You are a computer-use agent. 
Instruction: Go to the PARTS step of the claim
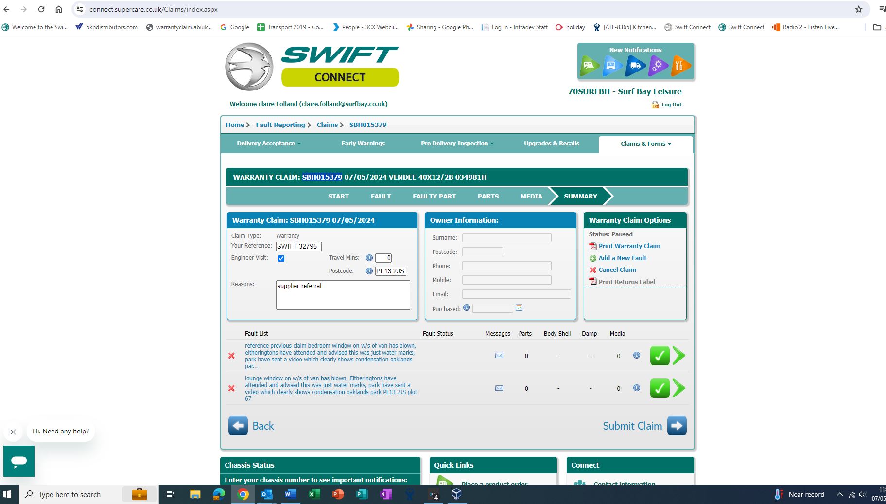pyautogui.click(x=488, y=197)
